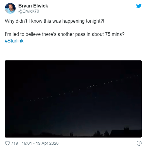The height and width of the screenshot is (148, 146).
Task: Click the Twitter bird logo
Action: point(139,6)
